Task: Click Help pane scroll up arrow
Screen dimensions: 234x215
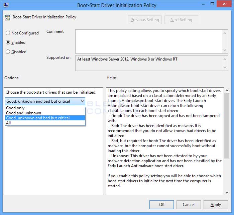Action: 227,90
